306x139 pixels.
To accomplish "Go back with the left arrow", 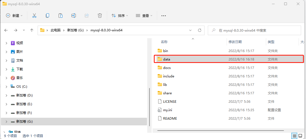I will (x=6, y=30).
